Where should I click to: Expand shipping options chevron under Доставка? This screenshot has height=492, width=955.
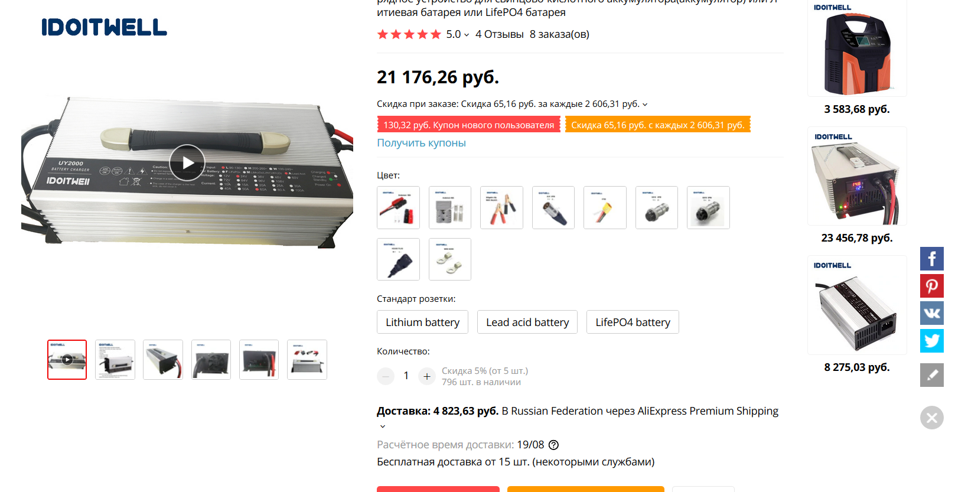click(383, 426)
